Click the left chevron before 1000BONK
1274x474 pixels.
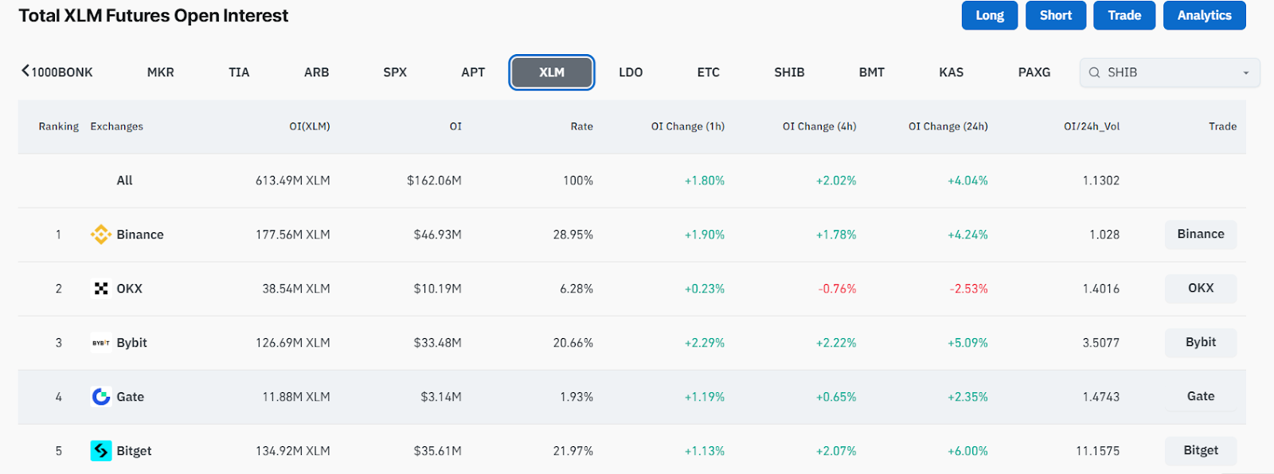25,71
